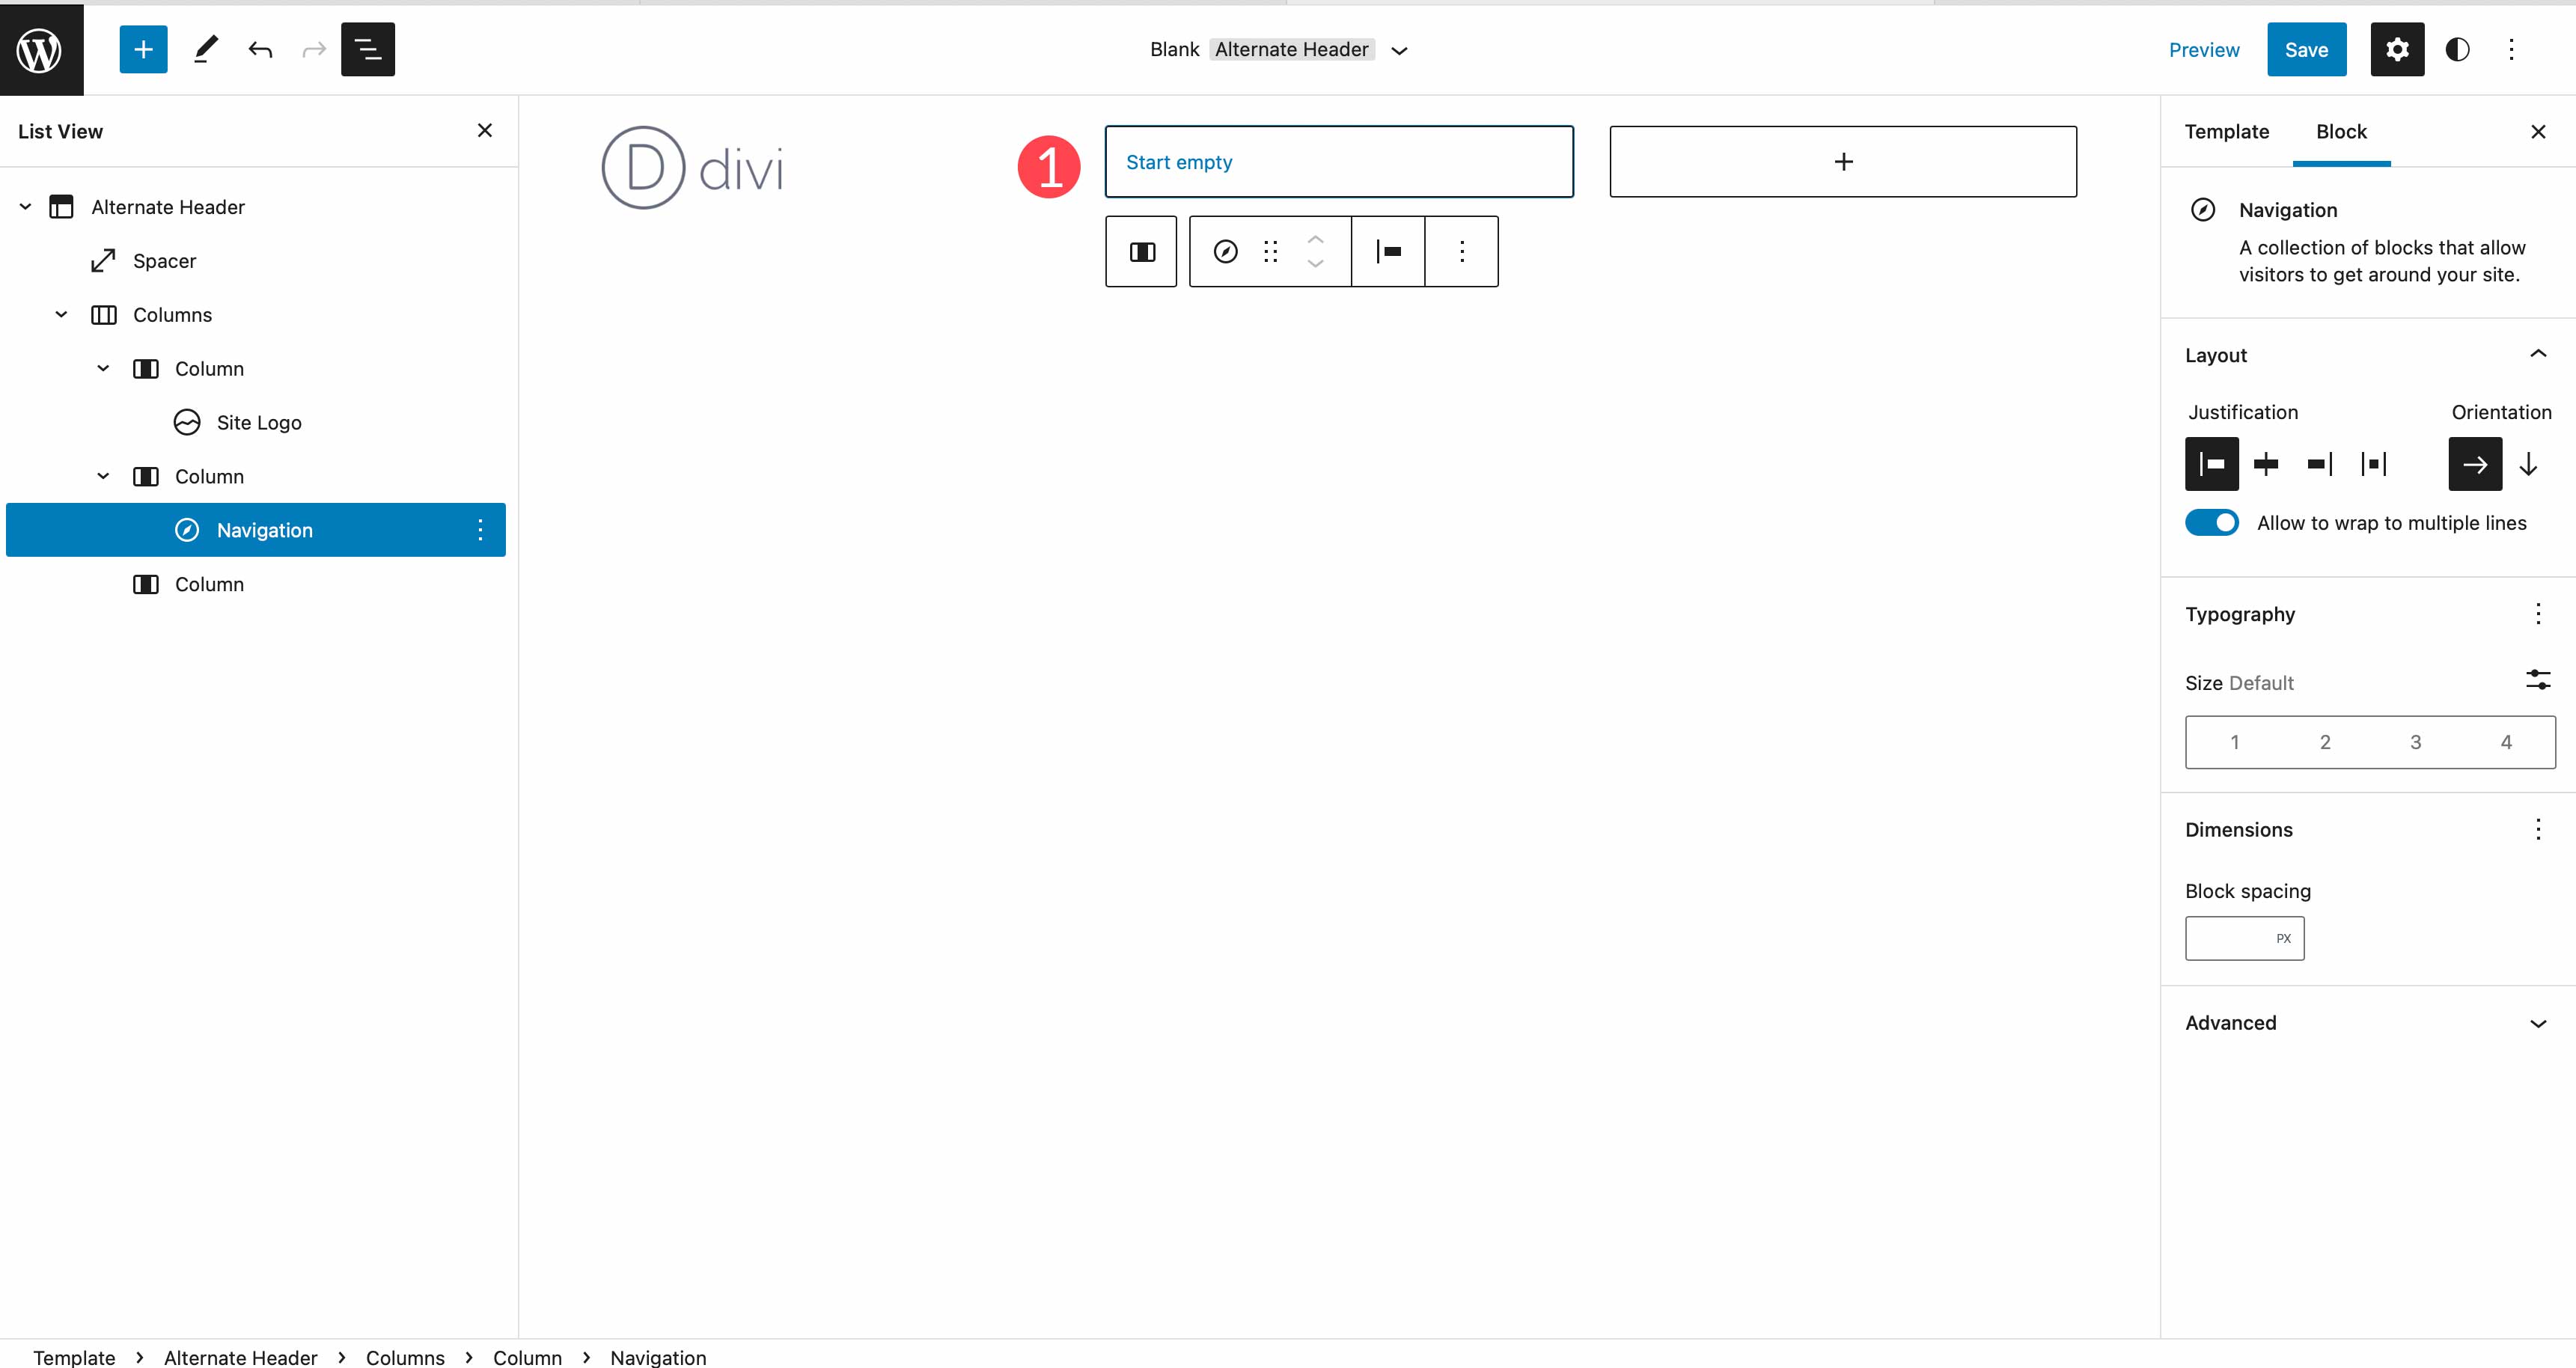Select the center justification alignment icon
The height and width of the screenshot is (1368, 2576).
coord(2266,463)
